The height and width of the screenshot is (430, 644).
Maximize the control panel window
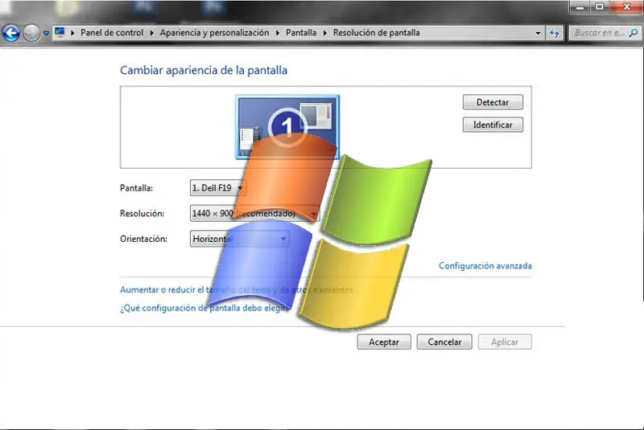(x=600, y=7)
